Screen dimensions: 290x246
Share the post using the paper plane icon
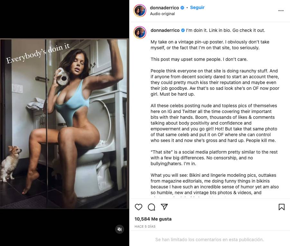pos(164,207)
